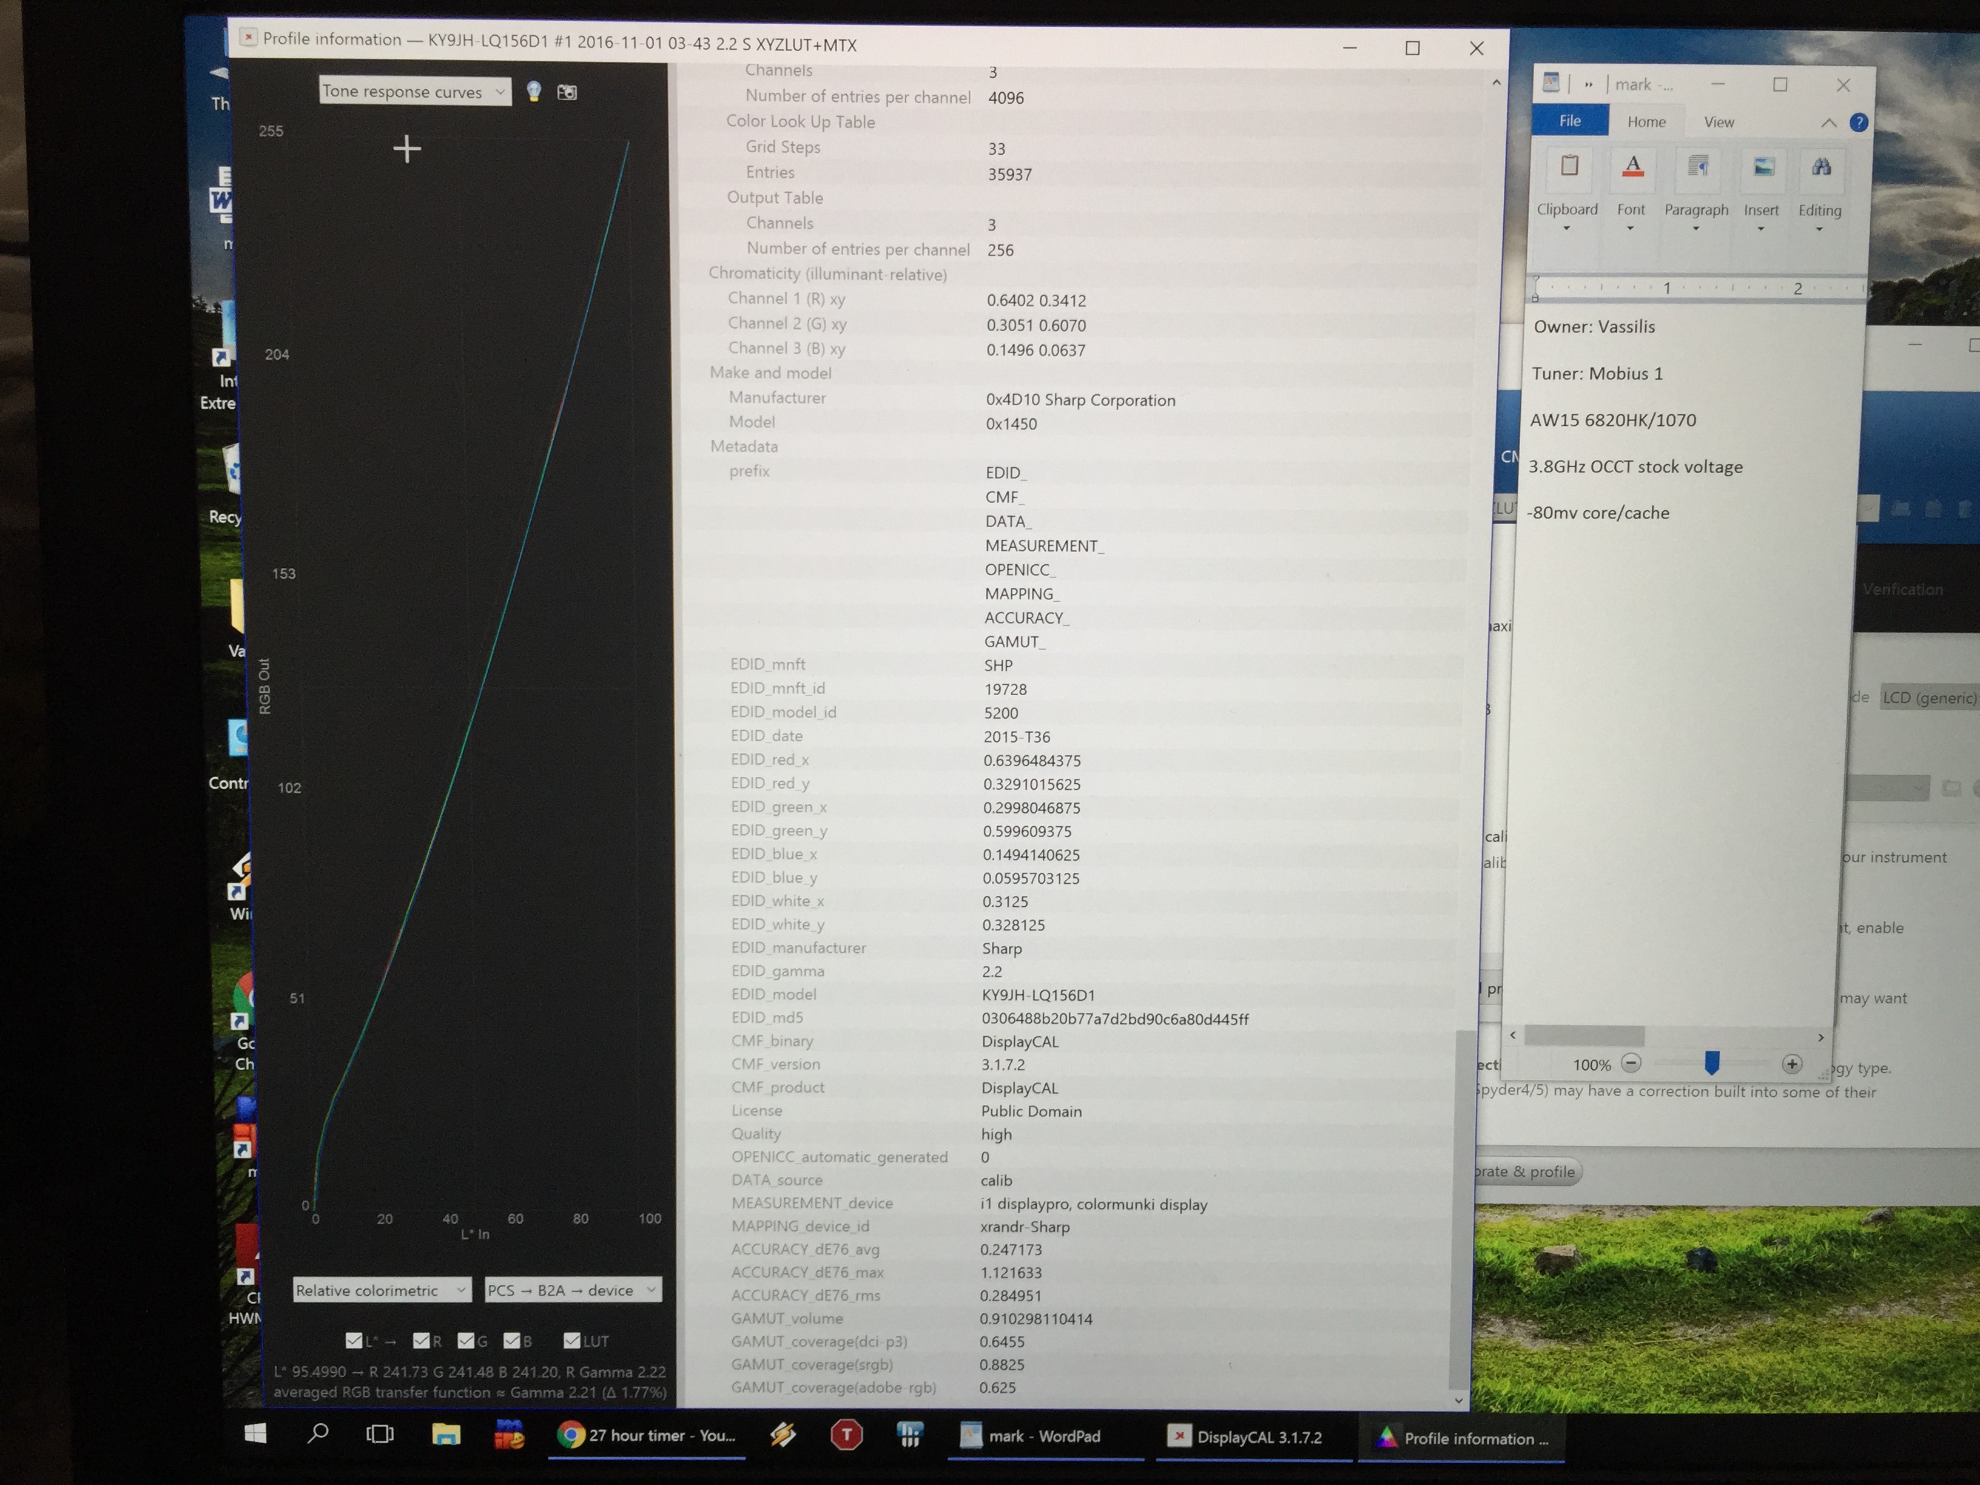Screen dimensions: 1980x1485
Task: Click the colorful stacked-books taskbar icon
Action: [x=510, y=1435]
